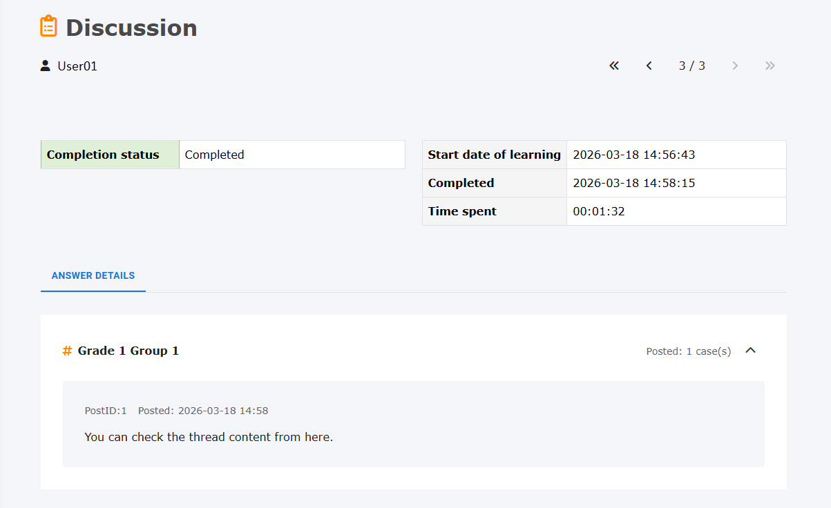This screenshot has height=508, width=831.
Task: Click the Completed status value cell
Action: [292, 155]
